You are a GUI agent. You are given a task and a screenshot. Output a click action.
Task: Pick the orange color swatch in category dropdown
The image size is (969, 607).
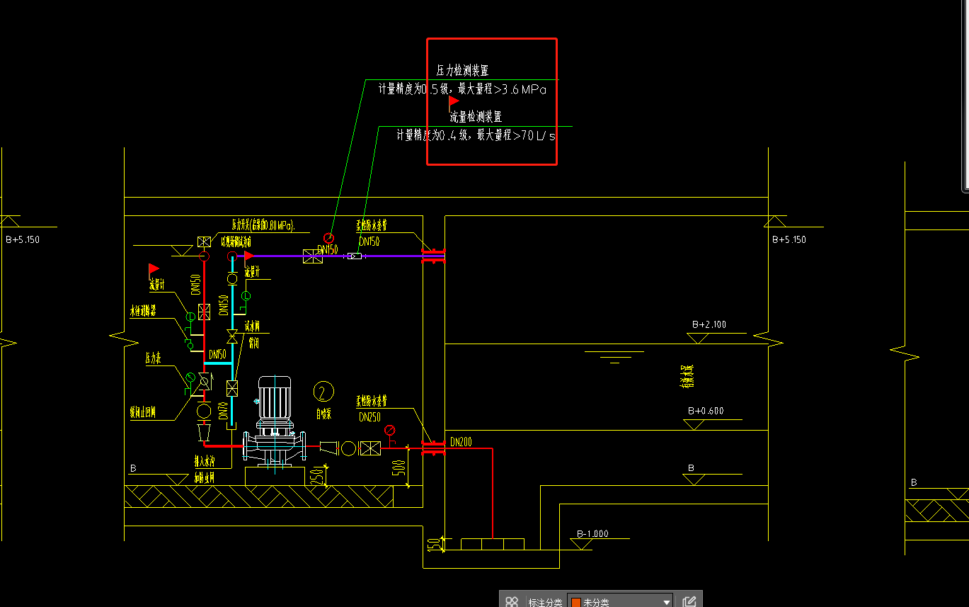point(576,603)
